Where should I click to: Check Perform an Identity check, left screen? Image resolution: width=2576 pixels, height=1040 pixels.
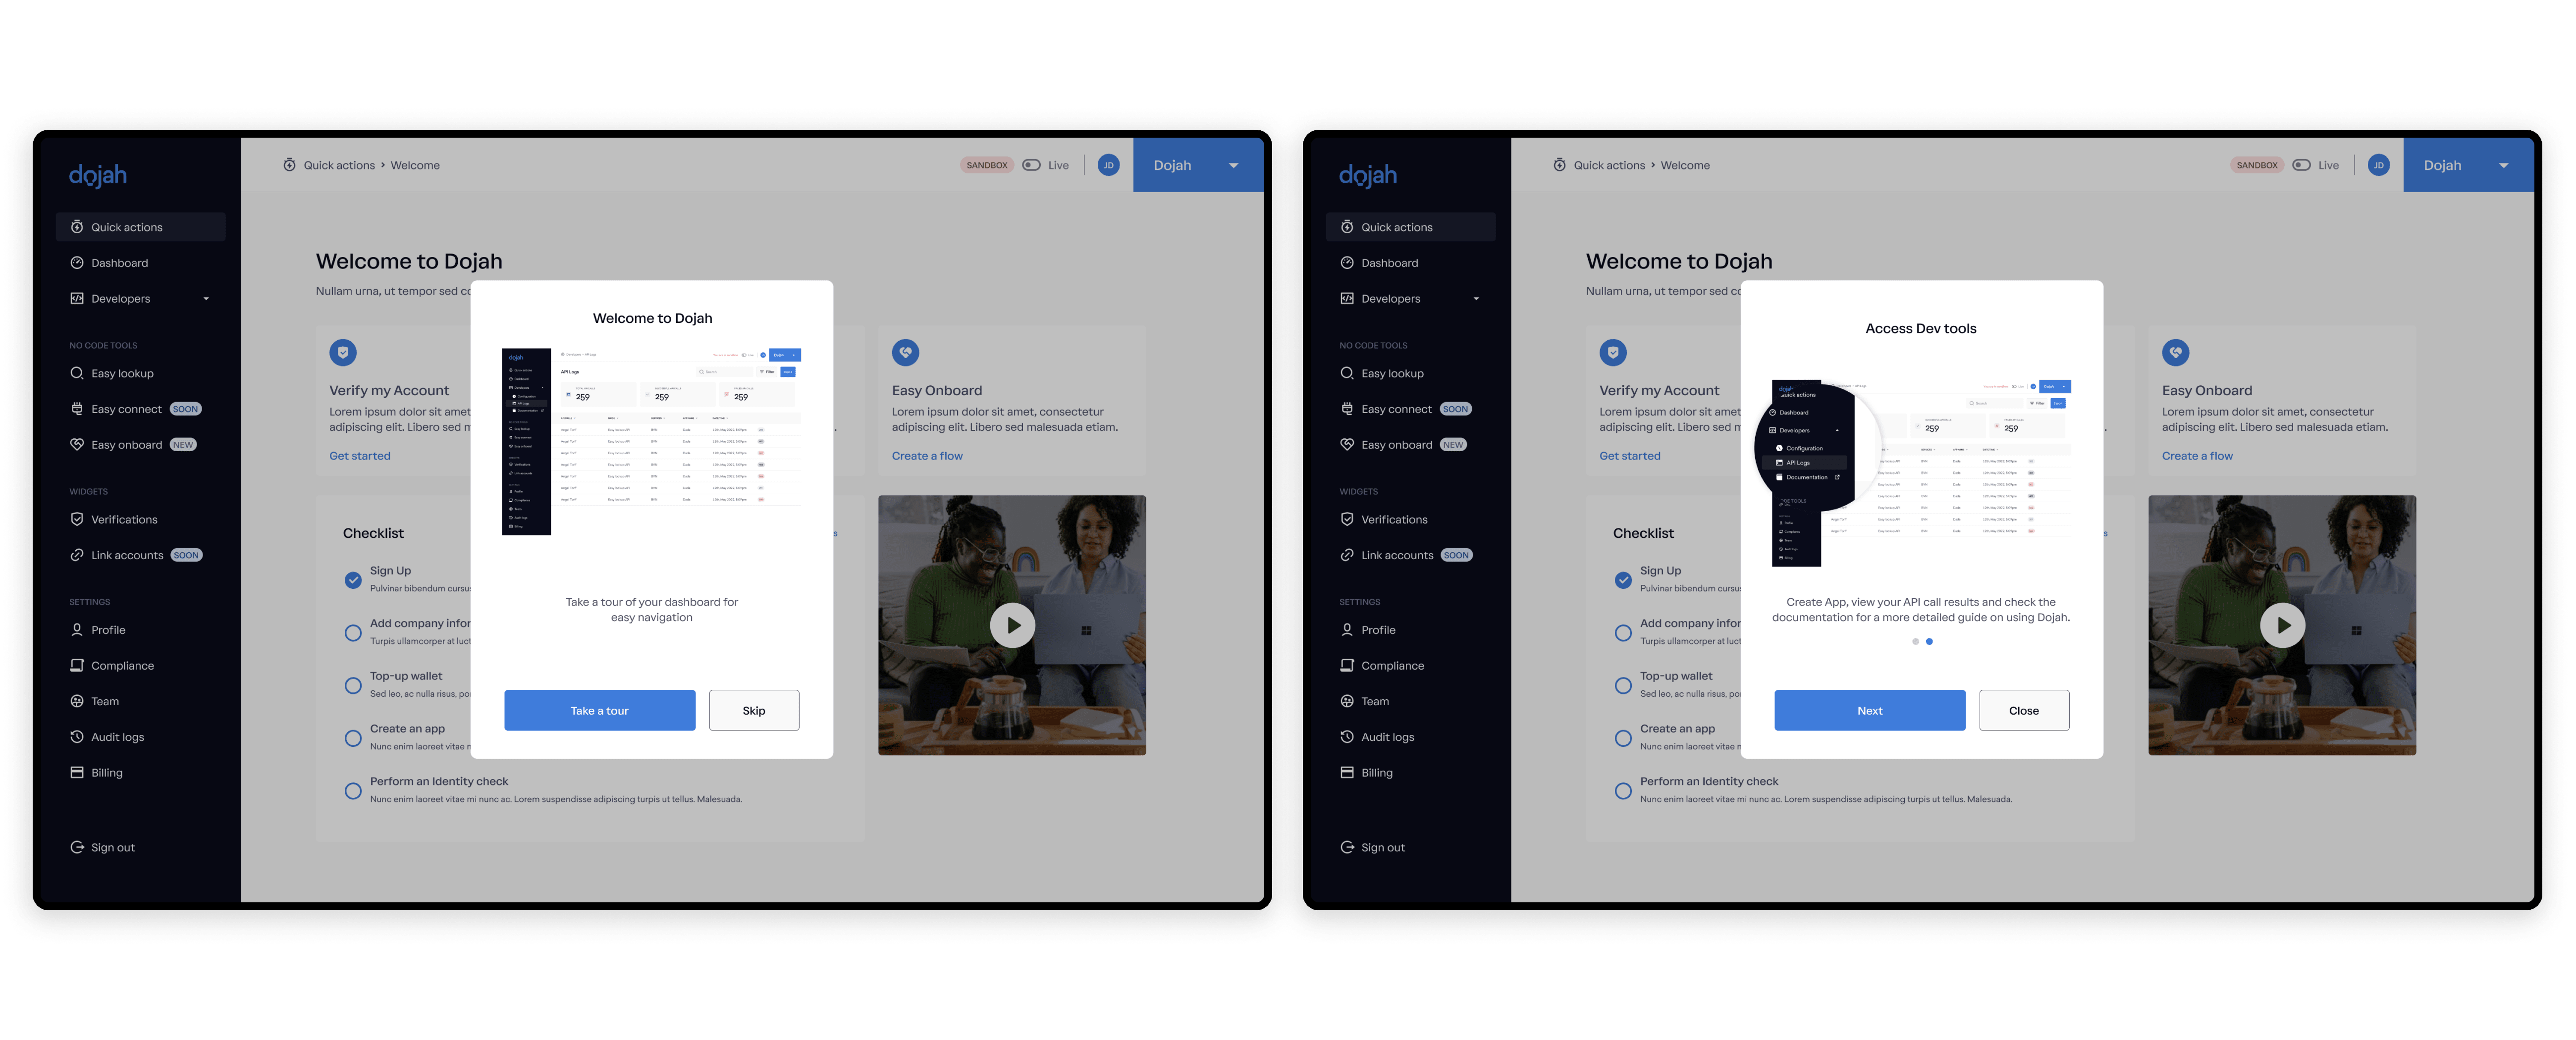coord(353,791)
